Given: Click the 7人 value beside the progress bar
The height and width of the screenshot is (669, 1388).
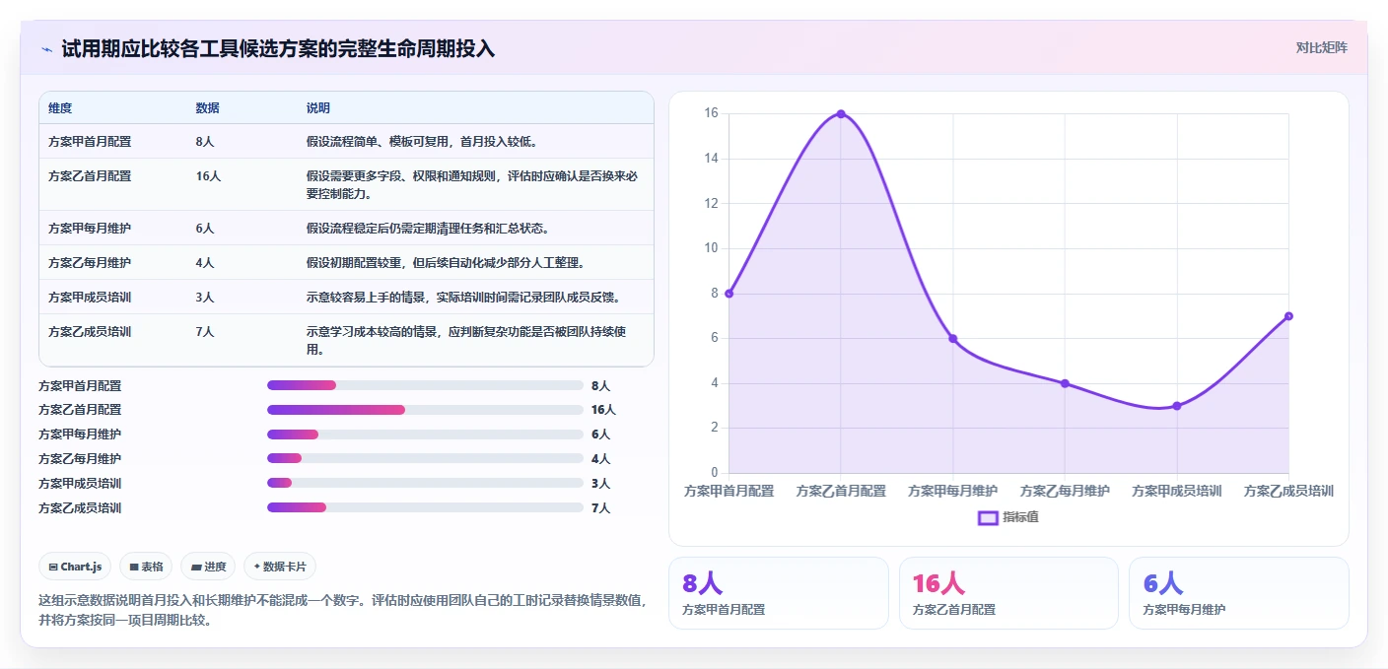Looking at the screenshot, I should [600, 507].
